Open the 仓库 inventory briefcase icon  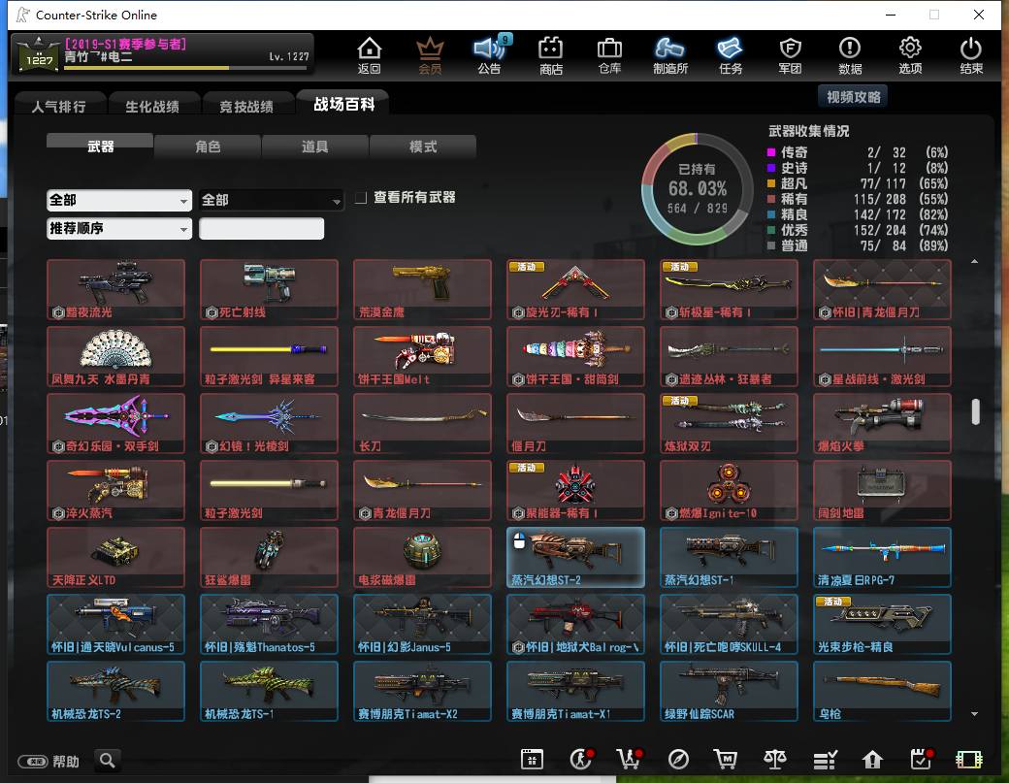click(x=609, y=55)
